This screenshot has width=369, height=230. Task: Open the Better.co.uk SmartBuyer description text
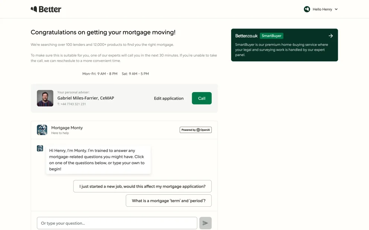(x=282, y=50)
